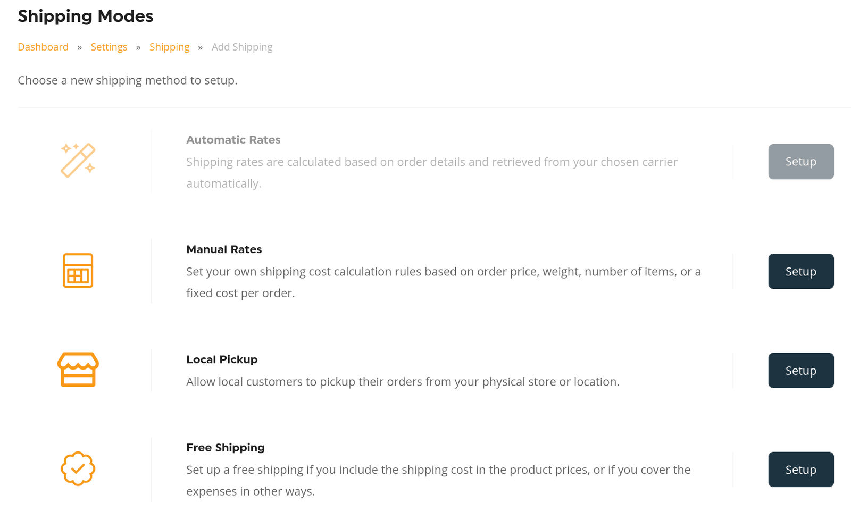Click the Local Pickup storefront icon
This screenshot has width=851, height=511.
click(78, 370)
